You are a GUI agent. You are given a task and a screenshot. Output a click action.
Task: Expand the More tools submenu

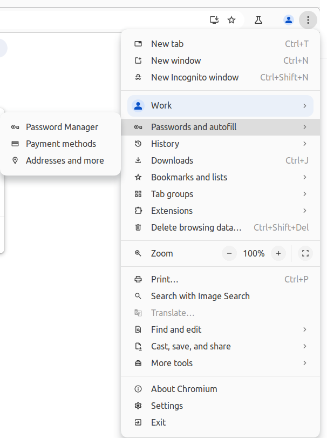pyautogui.click(x=305, y=362)
